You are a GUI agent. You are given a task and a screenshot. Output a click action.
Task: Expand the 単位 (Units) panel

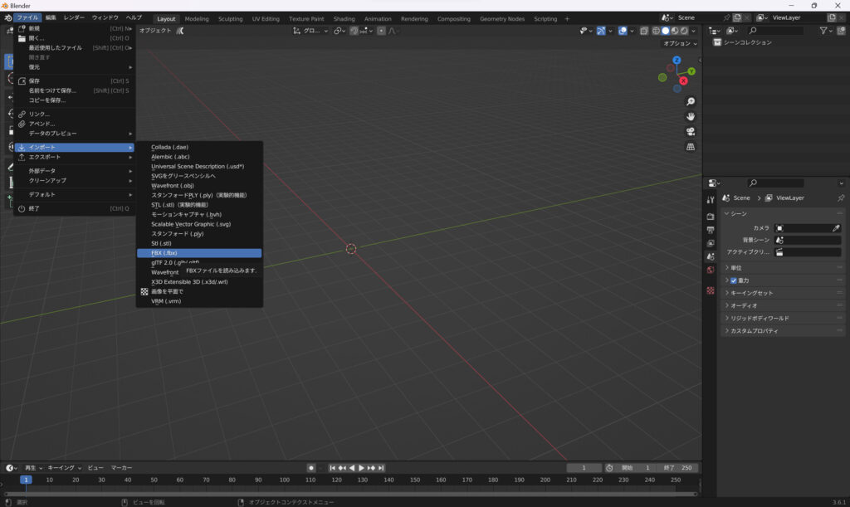click(735, 268)
